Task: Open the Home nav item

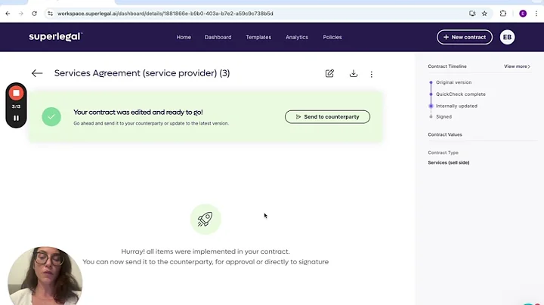Action: pos(184,37)
